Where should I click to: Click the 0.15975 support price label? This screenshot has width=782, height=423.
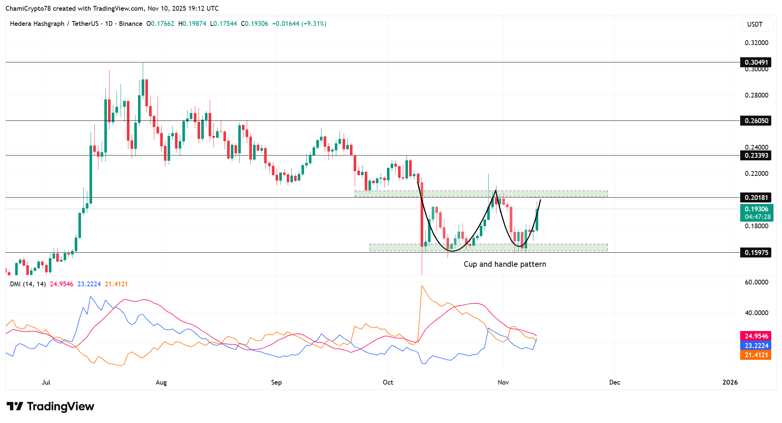pyautogui.click(x=755, y=253)
